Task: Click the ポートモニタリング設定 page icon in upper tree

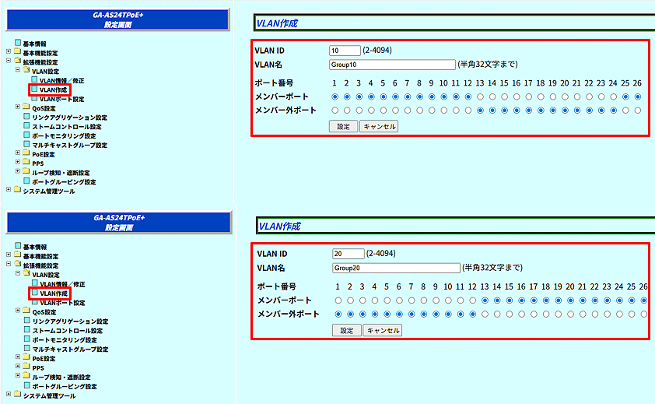Action: click(x=26, y=135)
